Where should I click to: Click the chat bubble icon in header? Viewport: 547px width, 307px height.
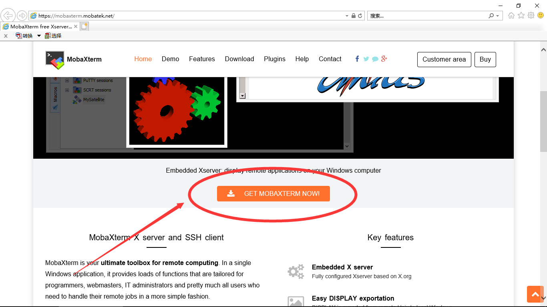[x=375, y=59]
